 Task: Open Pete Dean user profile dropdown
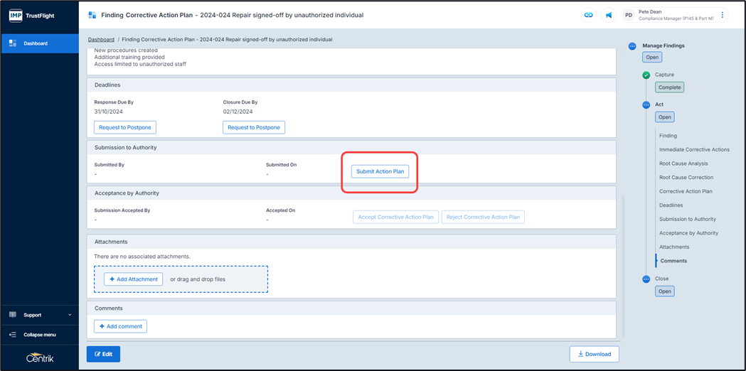coord(676,15)
